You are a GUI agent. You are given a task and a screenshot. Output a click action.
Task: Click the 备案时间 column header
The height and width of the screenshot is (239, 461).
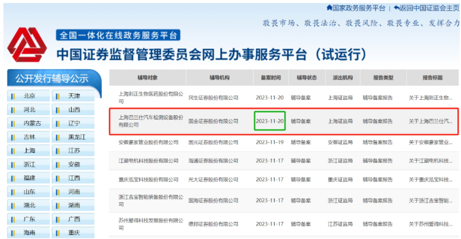pyautogui.click(x=271, y=78)
